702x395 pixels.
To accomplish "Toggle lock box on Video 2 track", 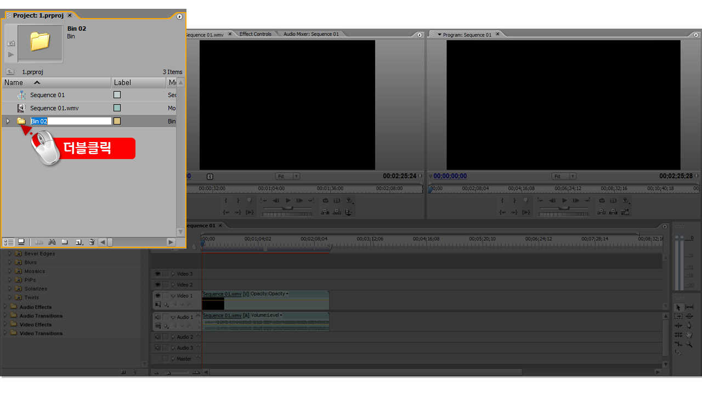I will [166, 285].
